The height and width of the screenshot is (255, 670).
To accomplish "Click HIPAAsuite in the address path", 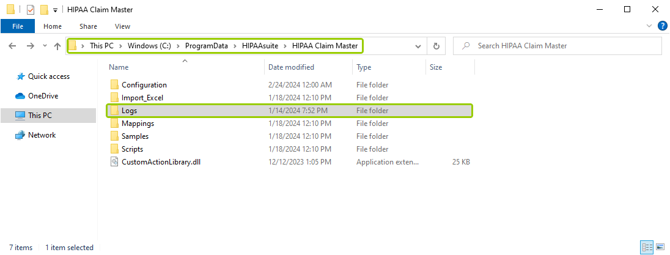I will pyautogui.click(x=260, y=46).
